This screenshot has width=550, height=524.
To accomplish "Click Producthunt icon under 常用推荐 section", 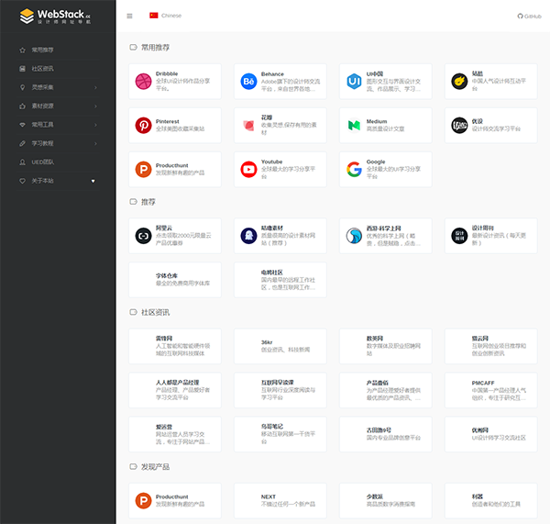I will point(144,169).
